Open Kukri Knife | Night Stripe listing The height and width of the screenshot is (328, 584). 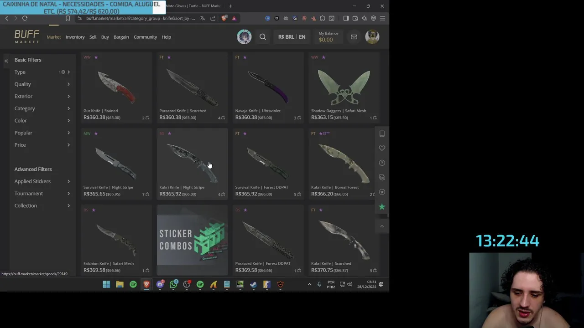pyautogui.click(x=192, y=164)
